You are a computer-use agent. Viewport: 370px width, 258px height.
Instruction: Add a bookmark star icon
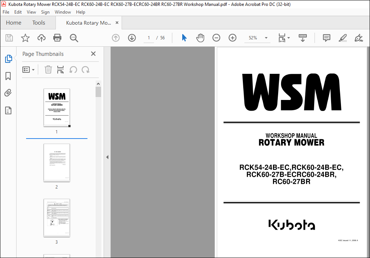[25, 38]
